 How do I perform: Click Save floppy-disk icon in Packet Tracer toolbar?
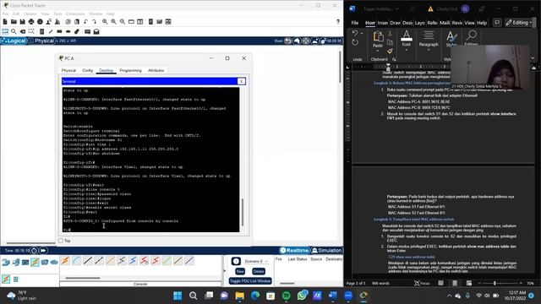click(x=23, y=22)
